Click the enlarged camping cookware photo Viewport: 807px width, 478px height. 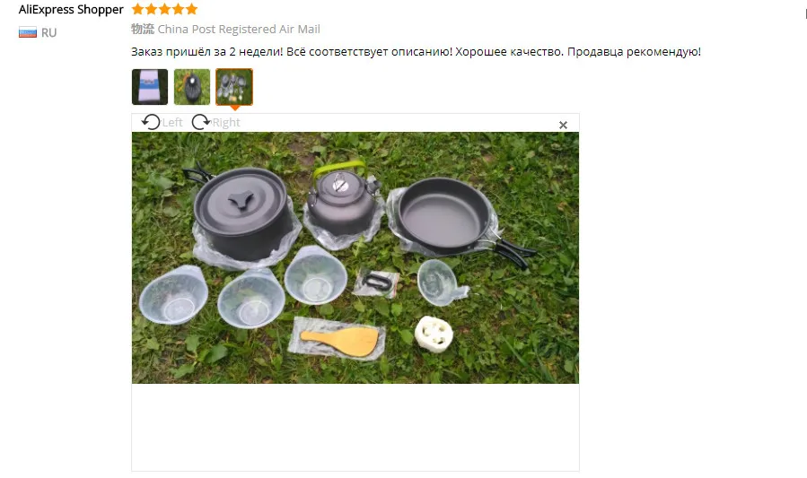[x=355, y=257]
